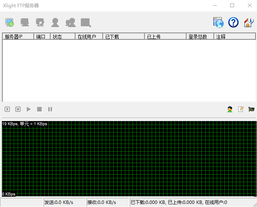Sort by 在线用户 column header

pyautogui.click(x=89, y=36)
